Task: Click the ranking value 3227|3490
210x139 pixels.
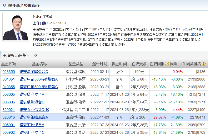Action: [x=197, y=110]
